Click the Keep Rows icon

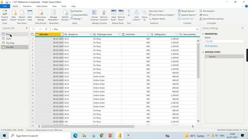[114, 12]
